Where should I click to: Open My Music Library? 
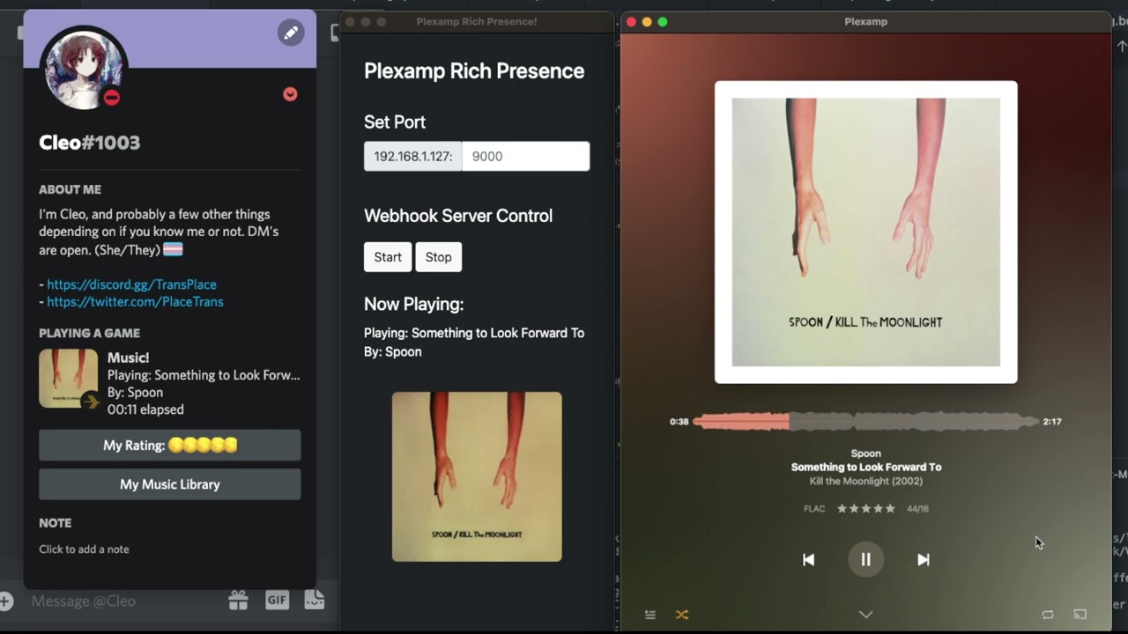[x=169, y=483]
